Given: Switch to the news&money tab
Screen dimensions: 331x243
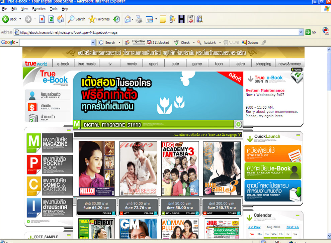Looking at the screenshot, I should [289, 64].
